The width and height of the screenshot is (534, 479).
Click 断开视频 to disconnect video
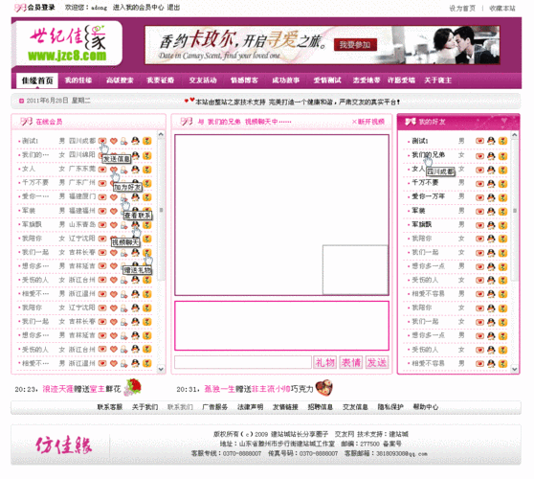tap(368, 122)
